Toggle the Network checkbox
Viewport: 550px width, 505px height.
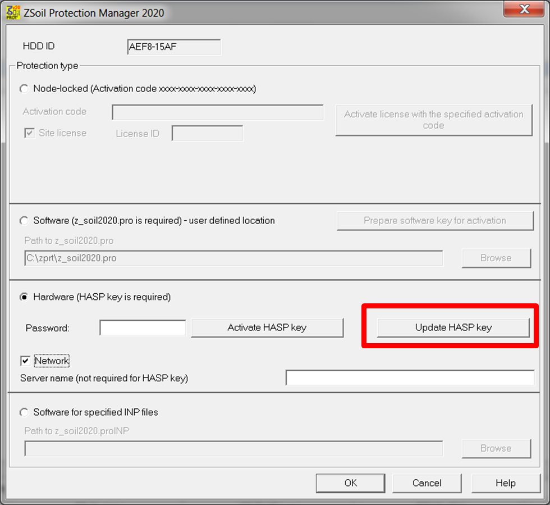(x=25, y=361)
